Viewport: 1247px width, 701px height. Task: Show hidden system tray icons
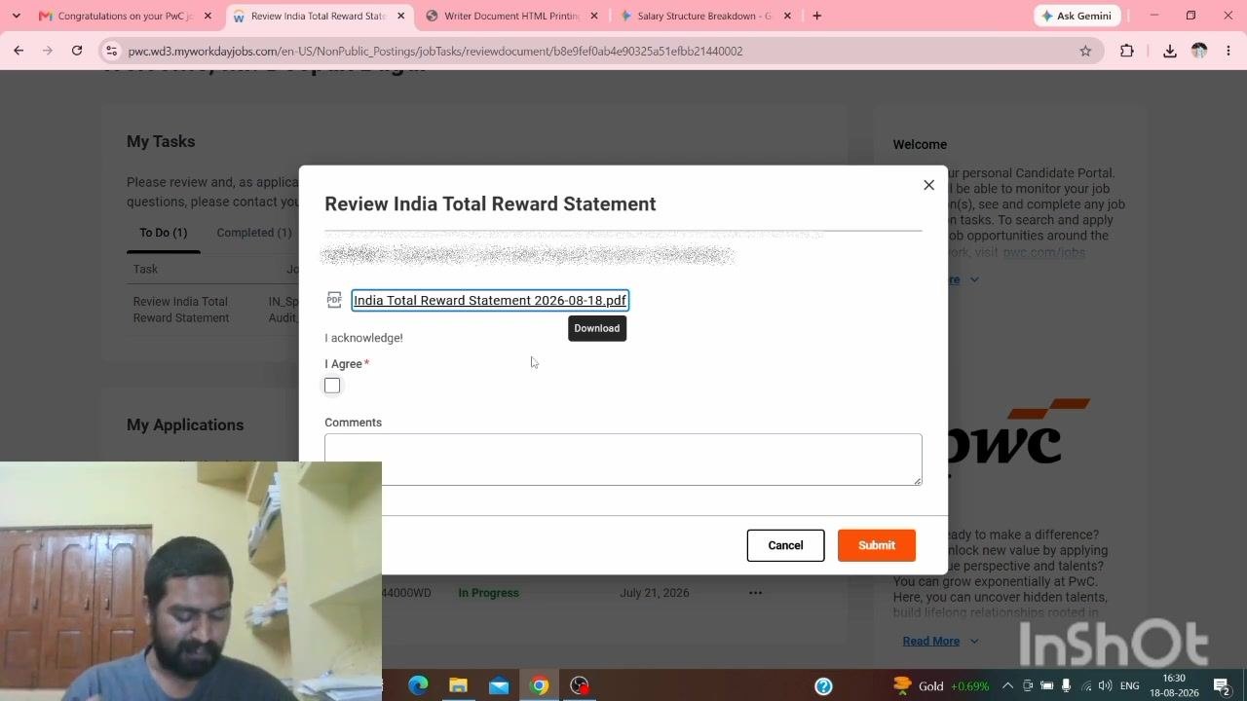point(1007,685)
